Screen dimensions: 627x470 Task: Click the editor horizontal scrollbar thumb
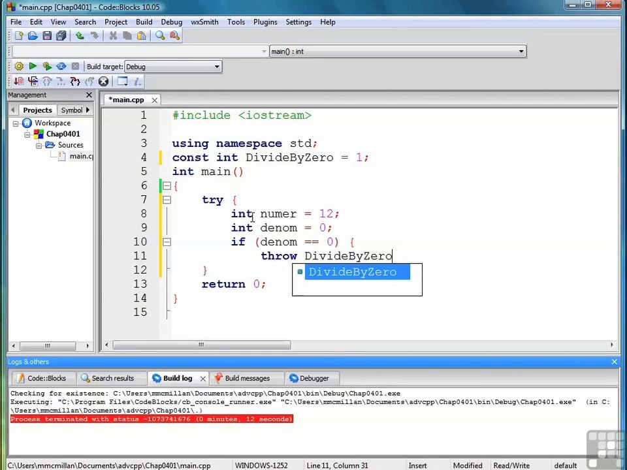[x=202, y=345]
